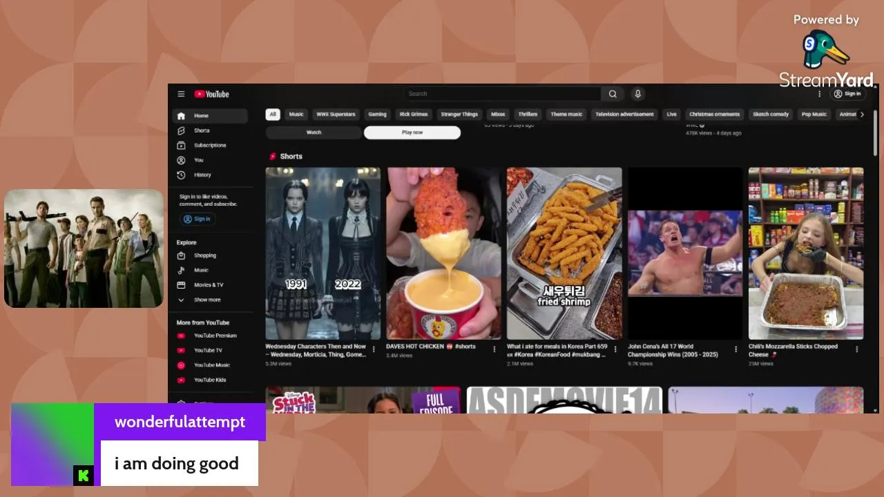The image size is (884, 497).
Task: Select the Pop Music chip
Action: pos(814,115)
